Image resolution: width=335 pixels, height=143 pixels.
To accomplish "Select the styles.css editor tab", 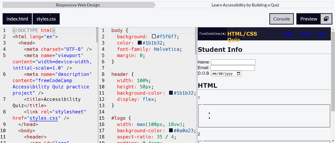I will pos(46,19).
